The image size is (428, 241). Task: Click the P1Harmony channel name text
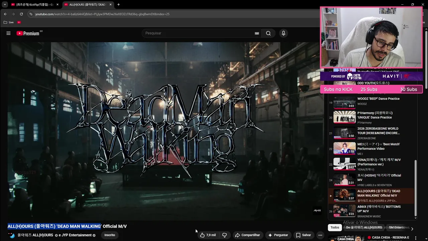tap(364, 123)
